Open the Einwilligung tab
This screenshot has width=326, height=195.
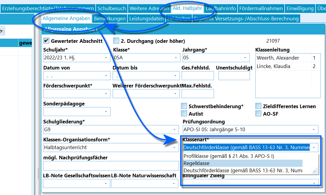coord(300,8)
